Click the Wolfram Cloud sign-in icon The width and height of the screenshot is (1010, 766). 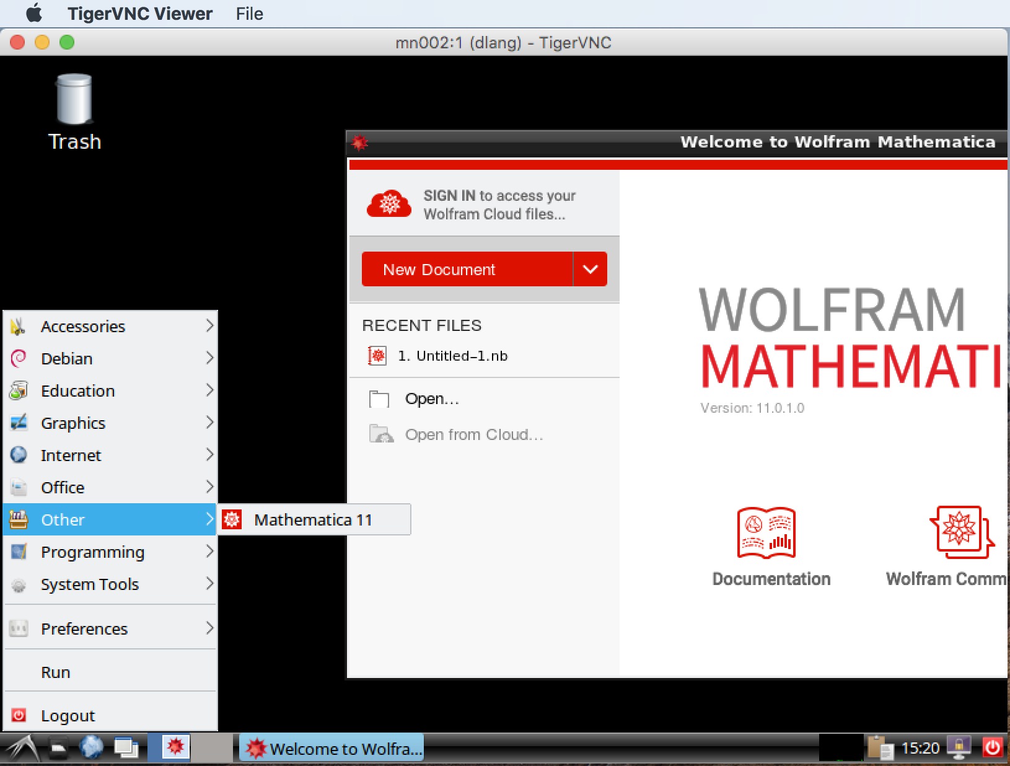[389, 204]
